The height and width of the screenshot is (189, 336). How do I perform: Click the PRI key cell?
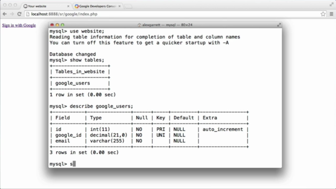(x=161, y=130)
